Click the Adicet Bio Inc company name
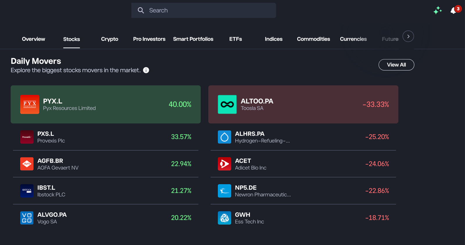The width and height of the screenshot is (465, 245). (251, 168)
